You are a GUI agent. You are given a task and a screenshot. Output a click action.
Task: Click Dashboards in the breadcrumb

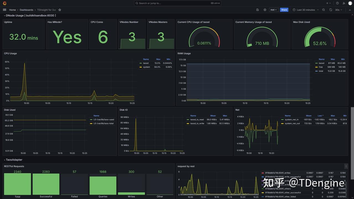[x=26, y=10]
